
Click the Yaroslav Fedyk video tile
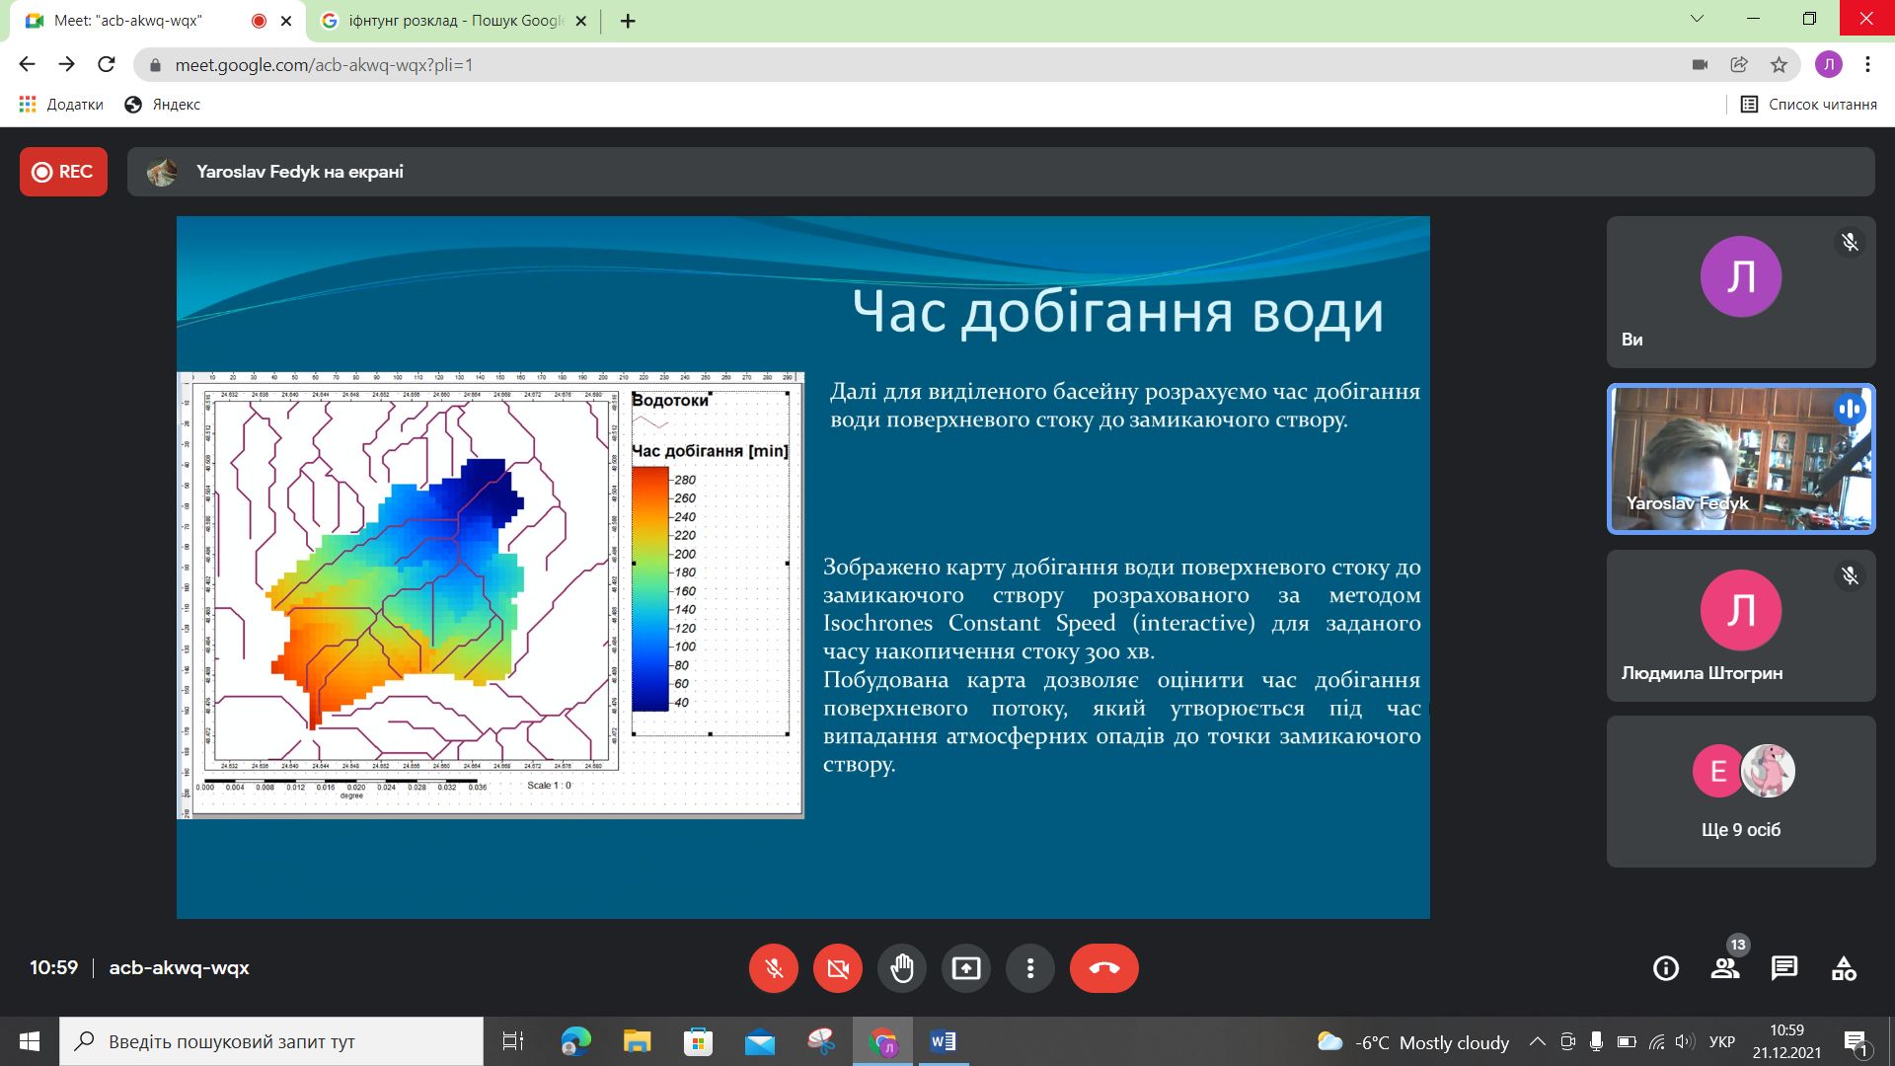click(1740, 459)
